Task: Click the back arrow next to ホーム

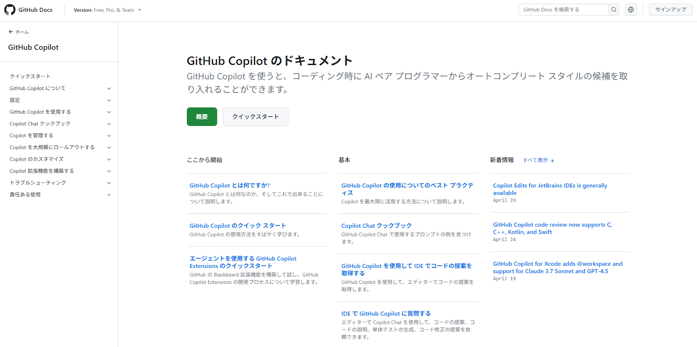Action: (x=11, y=32)
